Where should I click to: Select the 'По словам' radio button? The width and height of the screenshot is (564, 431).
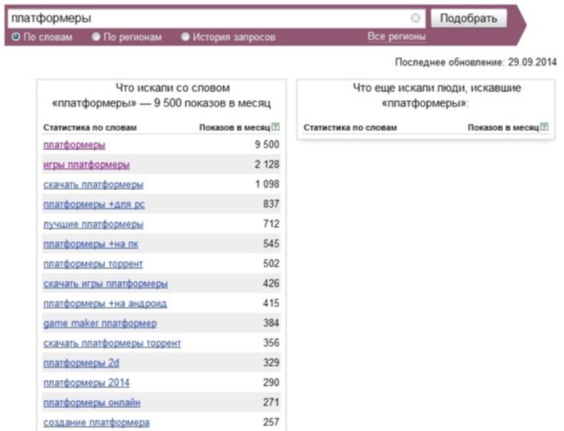coord(16,37)
